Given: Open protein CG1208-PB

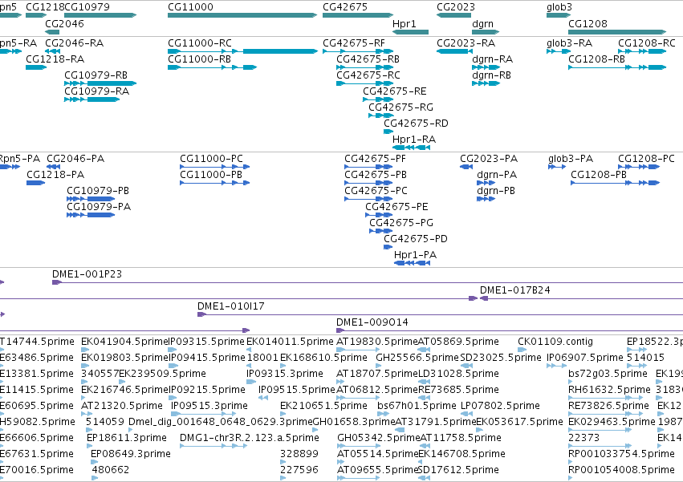Looking at the screenshot, I should pyautogui.click(x=599, y=175).
